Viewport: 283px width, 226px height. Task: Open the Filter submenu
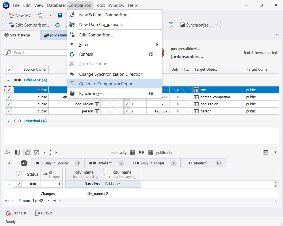coord(114,45)
